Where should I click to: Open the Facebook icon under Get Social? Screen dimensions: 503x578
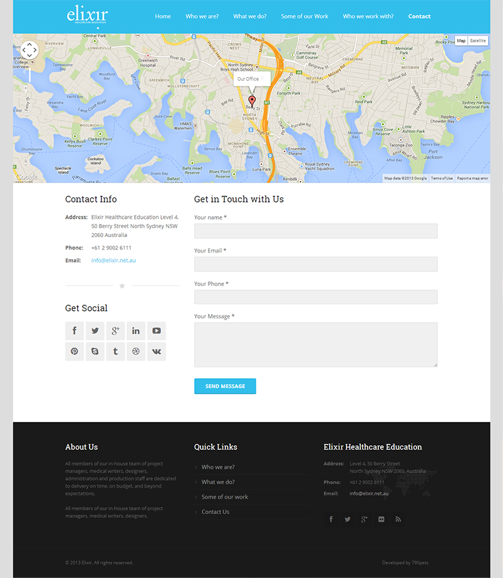pos(74,330)
